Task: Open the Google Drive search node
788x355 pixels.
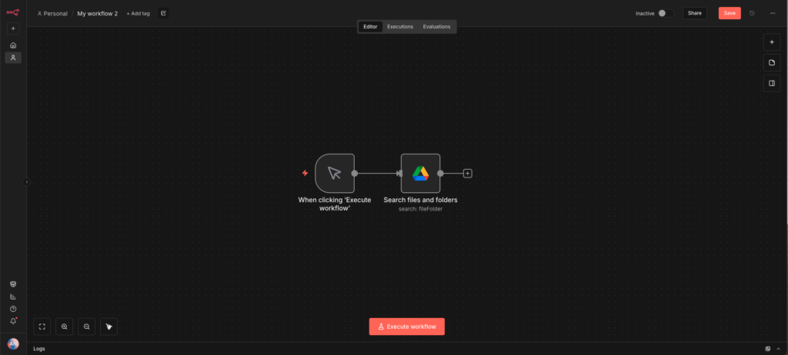Action: coord(420,173)
